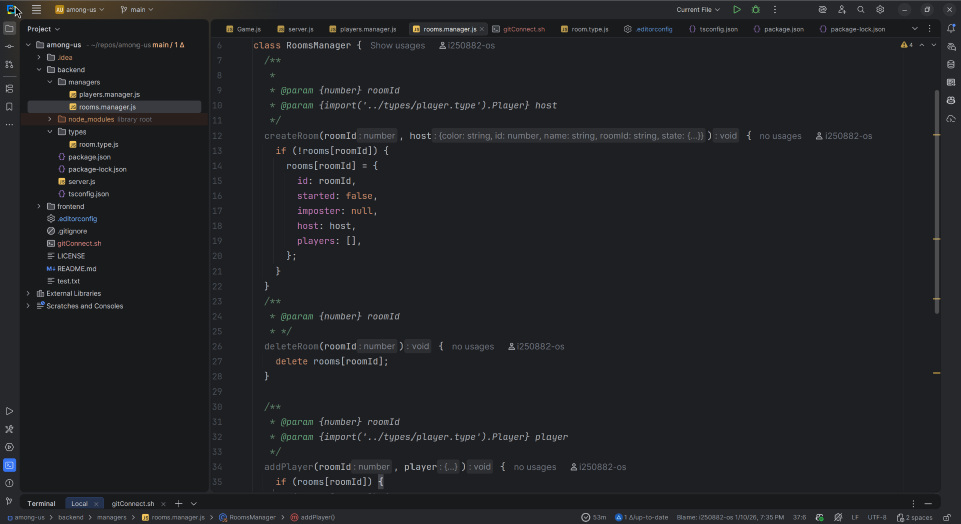Open Search Everywhere magnifier icon
This screenshot has height=524, width=961.
[x=861, y=10]
